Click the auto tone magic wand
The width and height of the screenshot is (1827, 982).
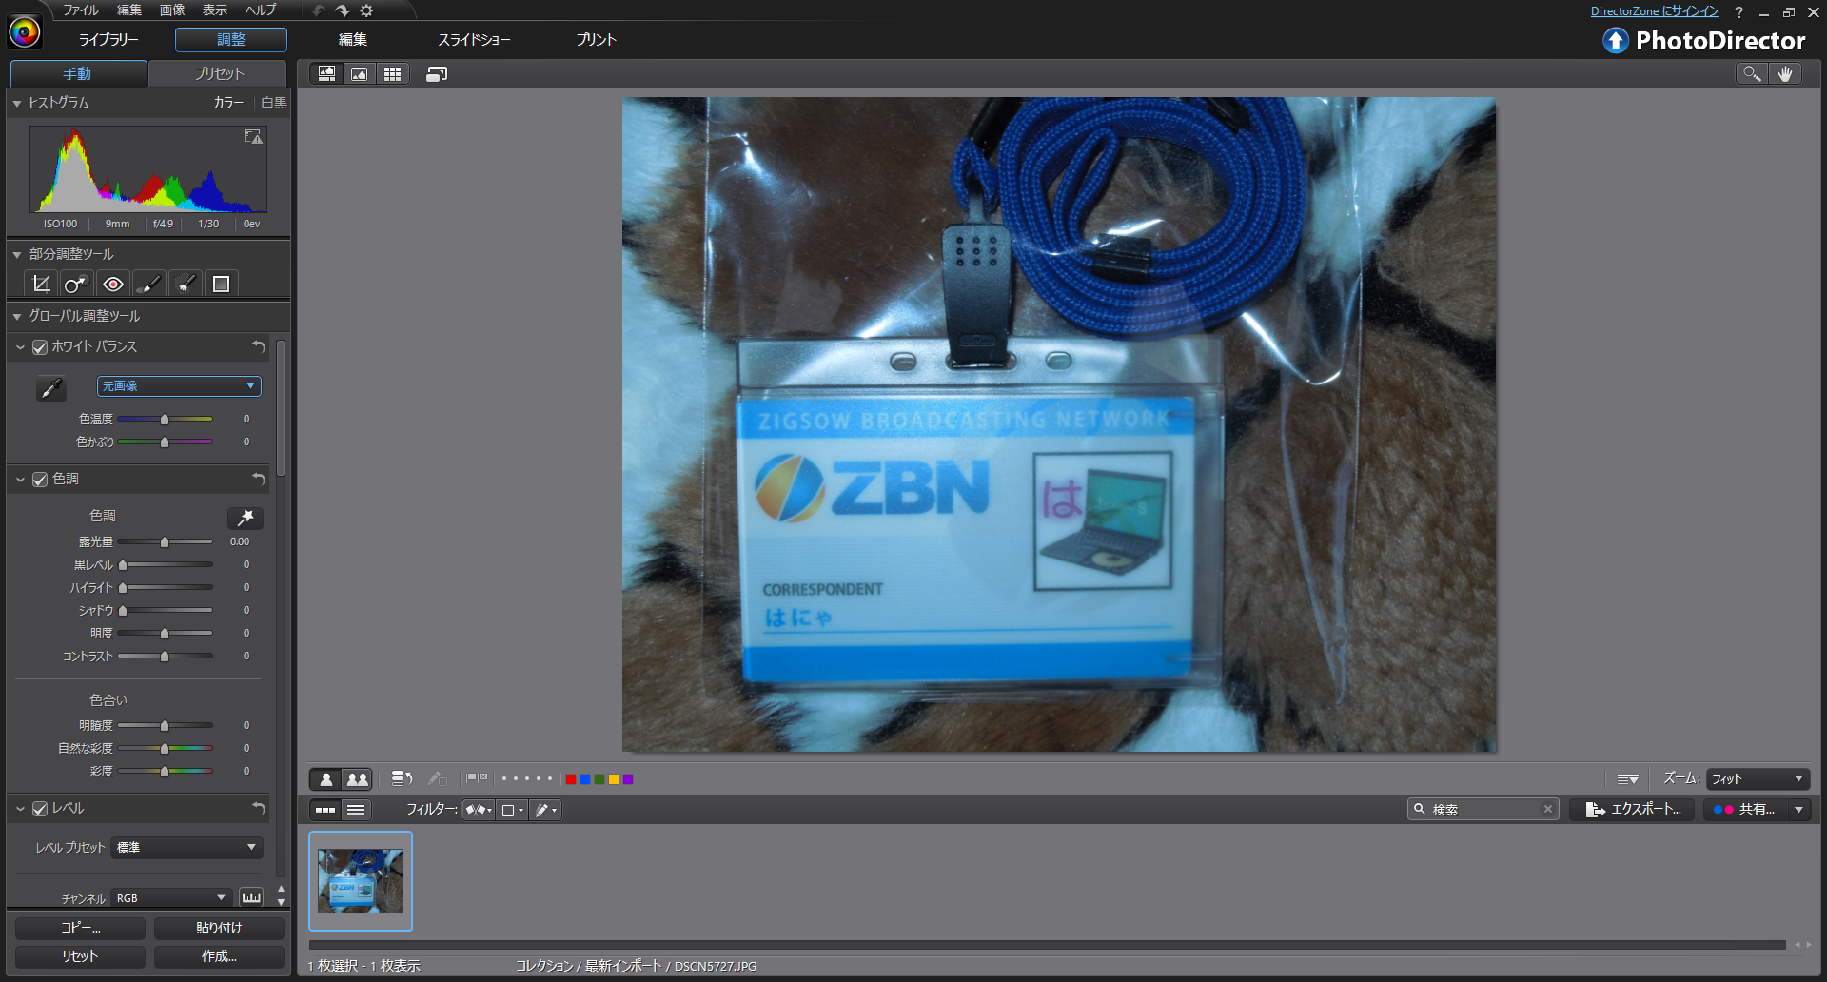[x=246, y=517]
